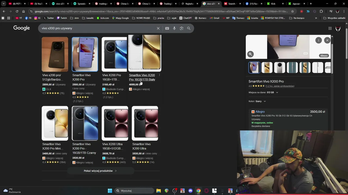Reload the page in Chrome
This screenshot has height=195, width=348.
coord(17,11)
